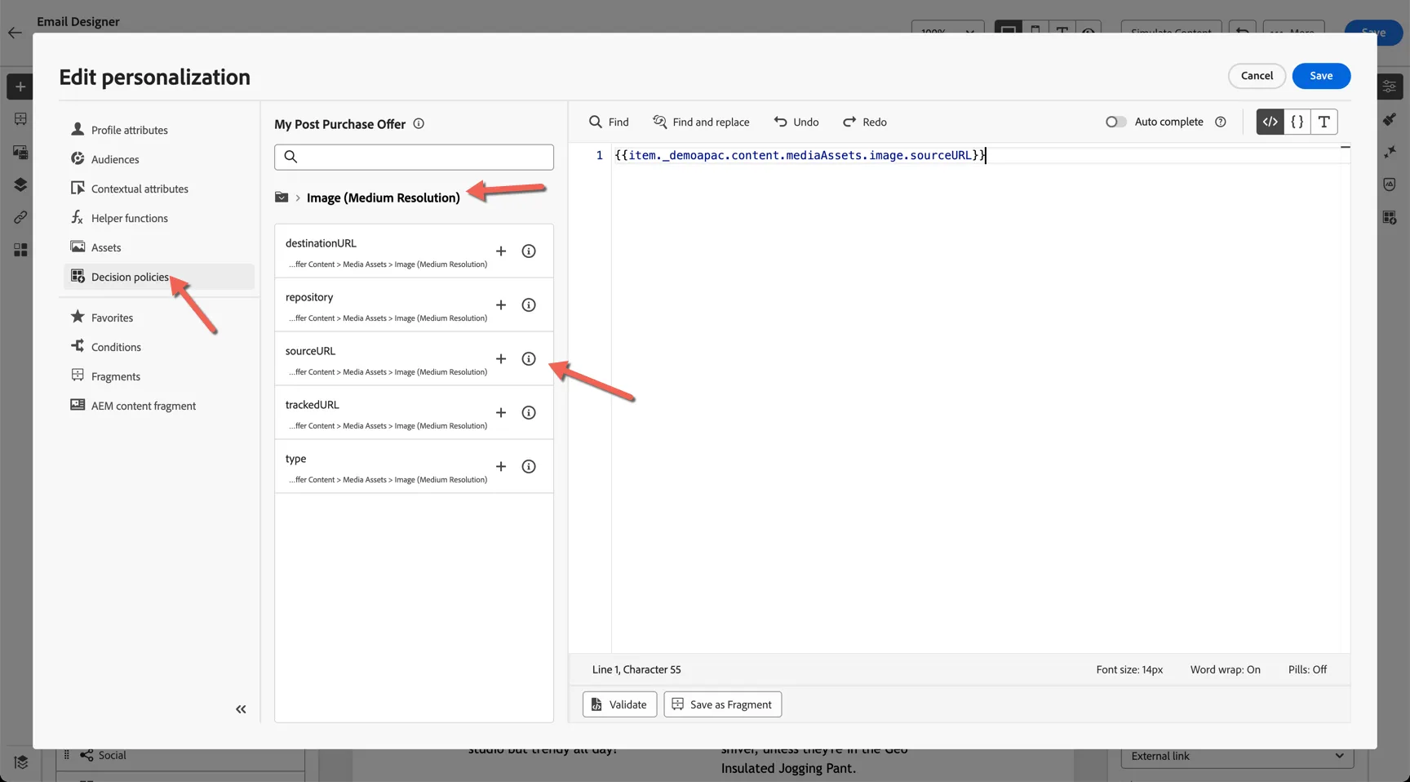Open Helper functions menu
Image resolution: width=1410 pixels, height=782 pixels.
159,218
